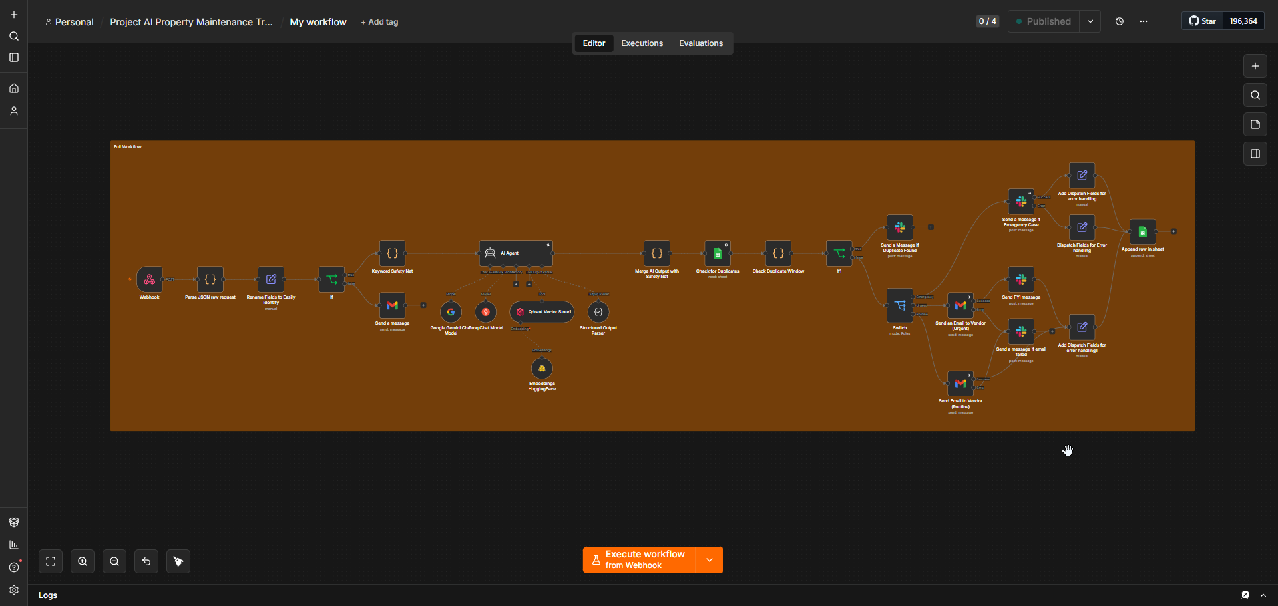Open workflow version history icon
This screenshot has height=606, width=1278.
coord(1120,21)
